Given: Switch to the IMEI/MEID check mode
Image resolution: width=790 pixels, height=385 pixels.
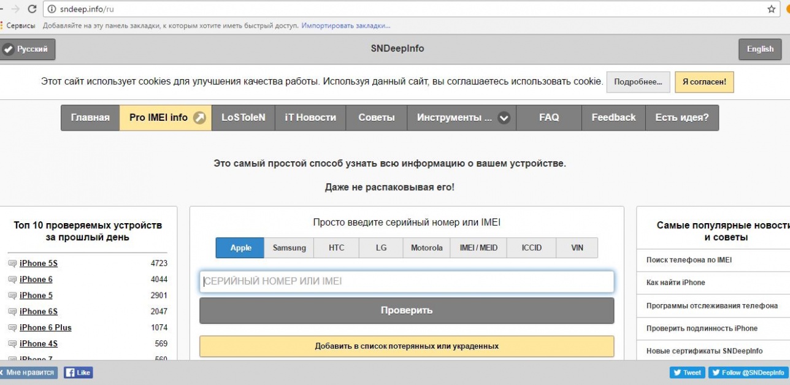Looking at the screenshot, I should (x=477, y=248).
